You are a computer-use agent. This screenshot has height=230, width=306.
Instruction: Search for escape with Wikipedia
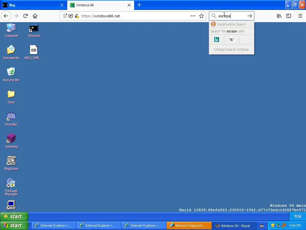click(x=232, y=40)
